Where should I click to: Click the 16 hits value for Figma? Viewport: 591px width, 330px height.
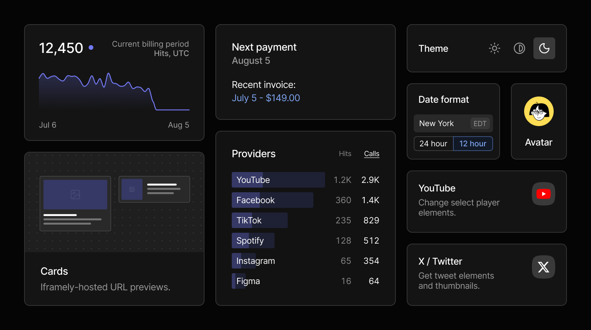click(346, 281)
